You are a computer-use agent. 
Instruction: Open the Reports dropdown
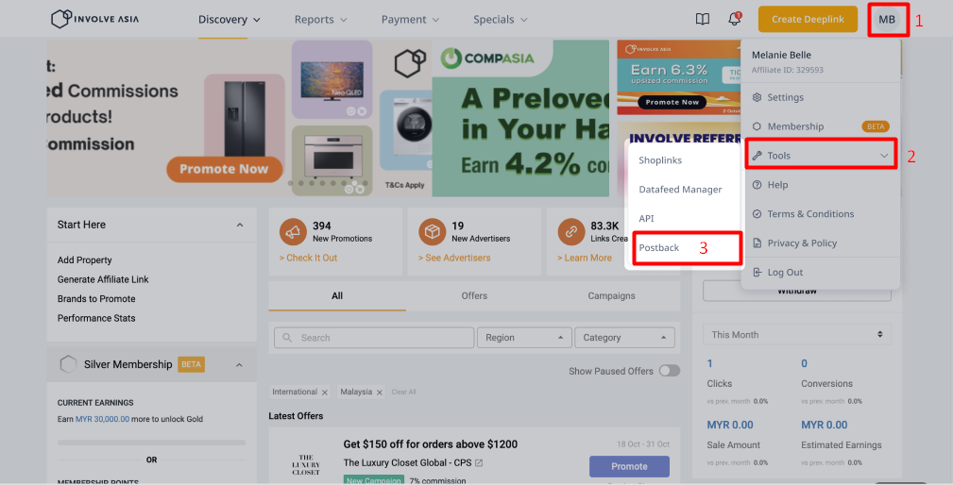tap(321, 20)
